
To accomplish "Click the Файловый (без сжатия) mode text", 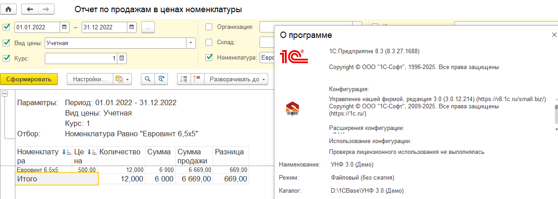I will pos(363,177).
